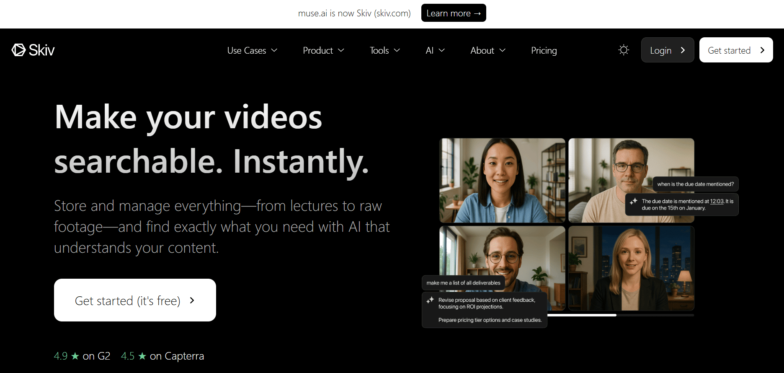Expand the Use Cases menu chevron
Image resolution: width=784 pixels, height=373 pixels.
click(x=274, y=50)
